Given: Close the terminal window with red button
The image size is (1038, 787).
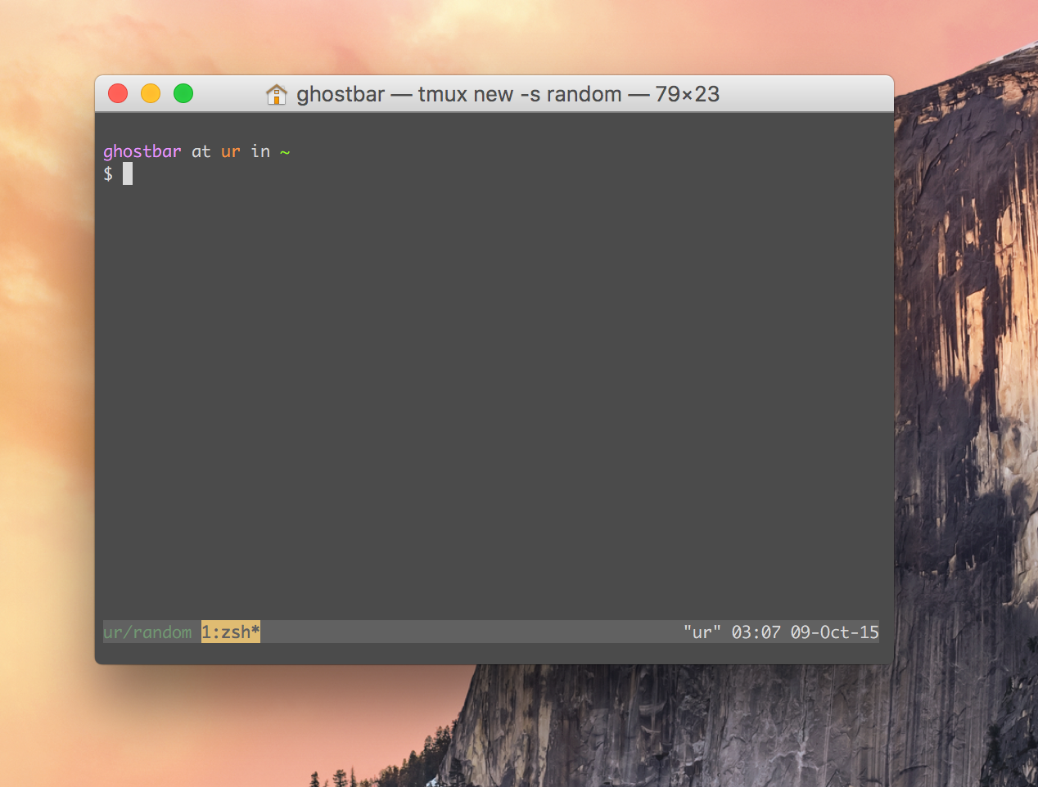Looking at the screenshot, I should [x=118, y=93].
